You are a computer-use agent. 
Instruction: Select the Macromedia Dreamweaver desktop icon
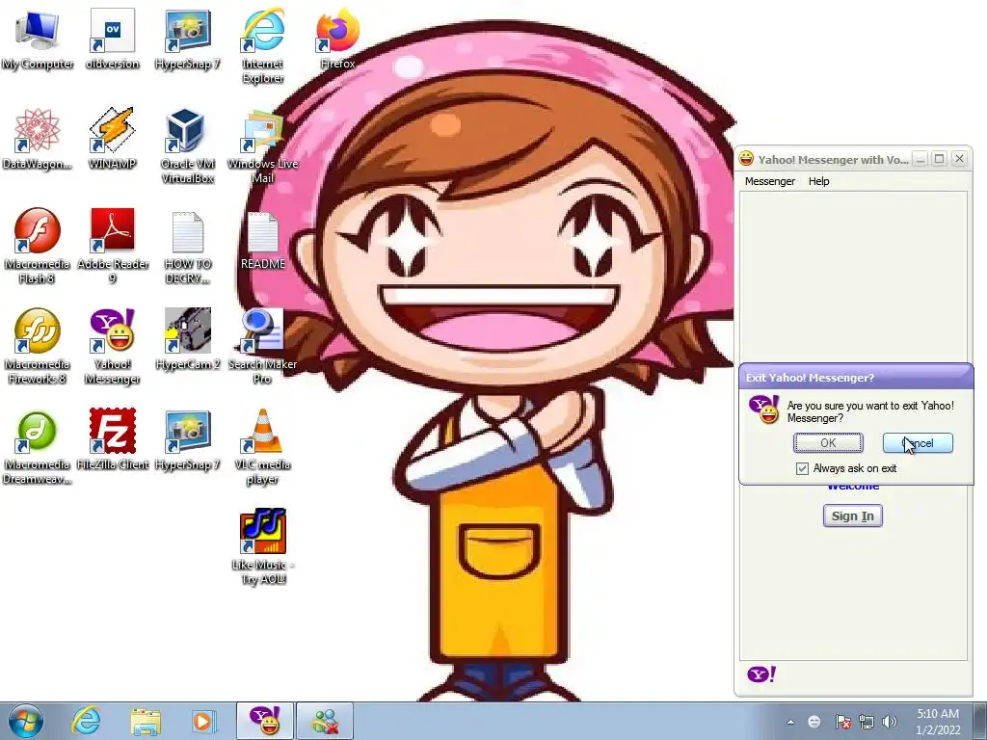[x=38, y=447]
